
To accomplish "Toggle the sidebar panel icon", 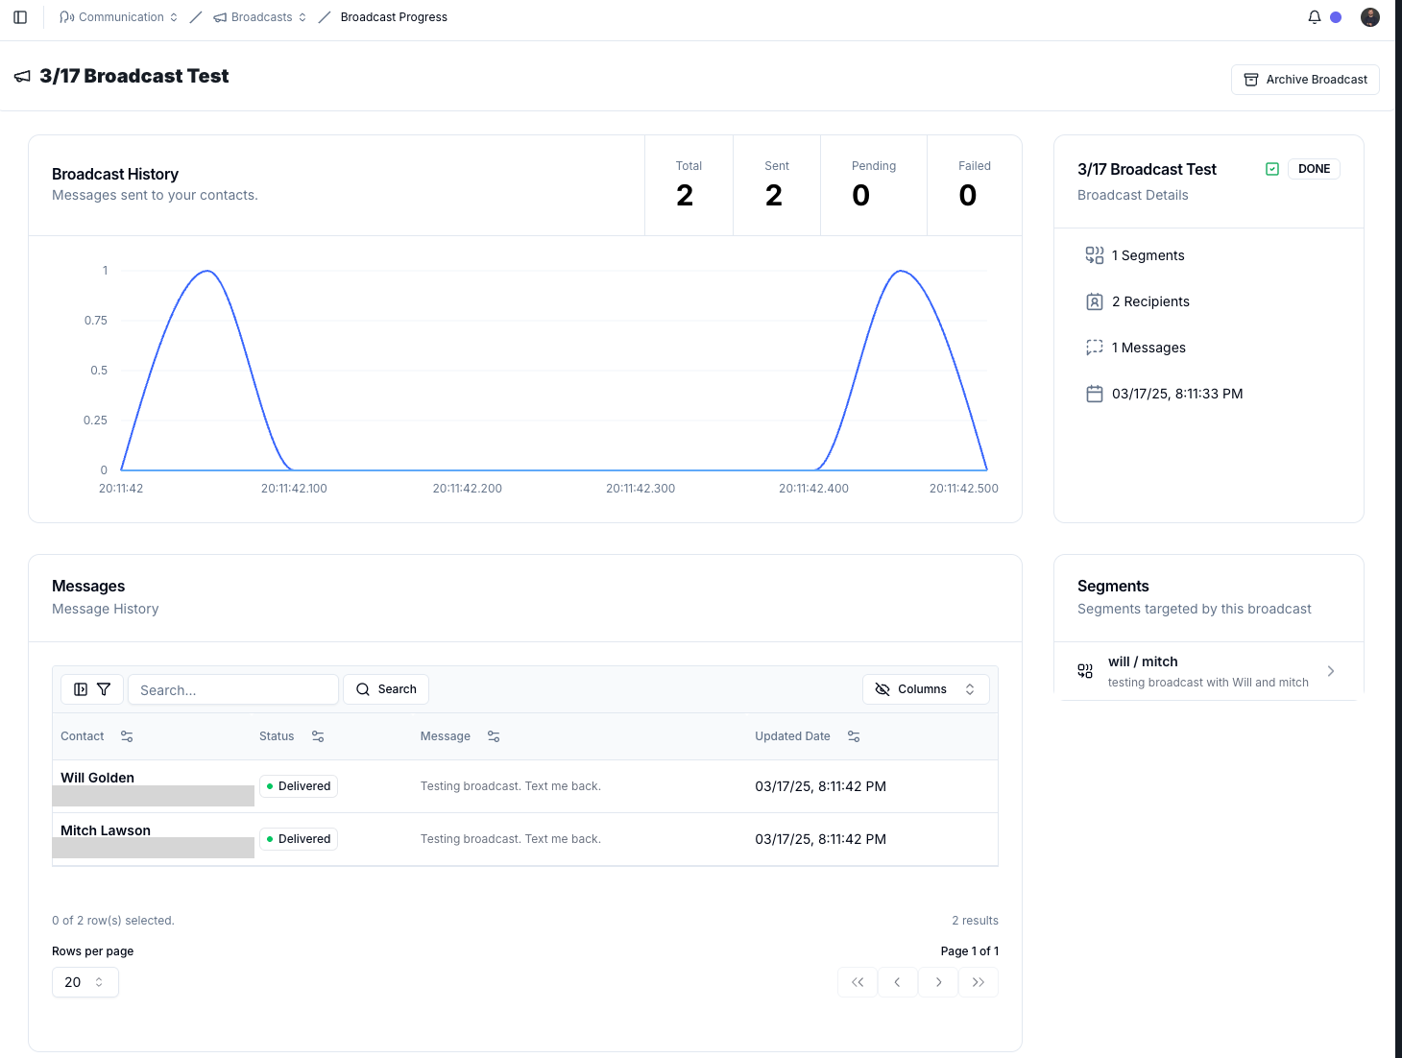I will pos(20,17).
